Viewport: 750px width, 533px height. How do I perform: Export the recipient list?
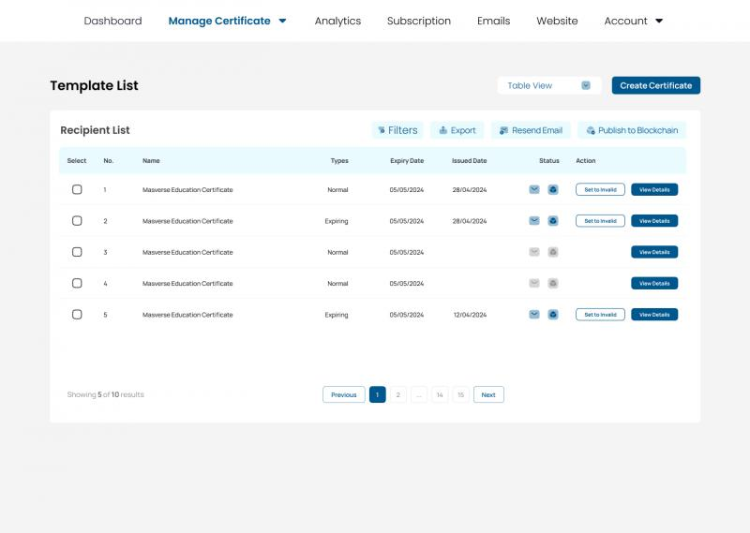[457, 130]
